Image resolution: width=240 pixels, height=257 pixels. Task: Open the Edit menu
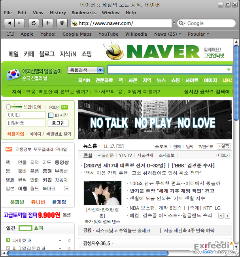(x=22, y=13)
